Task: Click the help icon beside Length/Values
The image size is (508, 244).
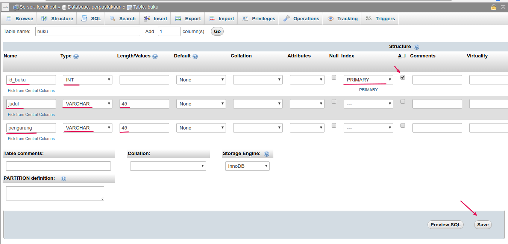Action: (x=155, y=56)
